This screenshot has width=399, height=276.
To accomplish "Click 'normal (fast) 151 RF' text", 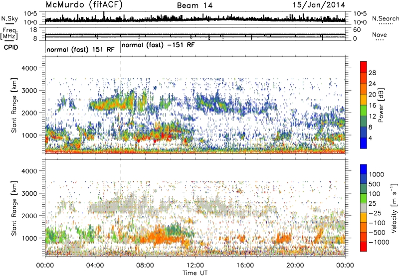I will tap(80, 49).
